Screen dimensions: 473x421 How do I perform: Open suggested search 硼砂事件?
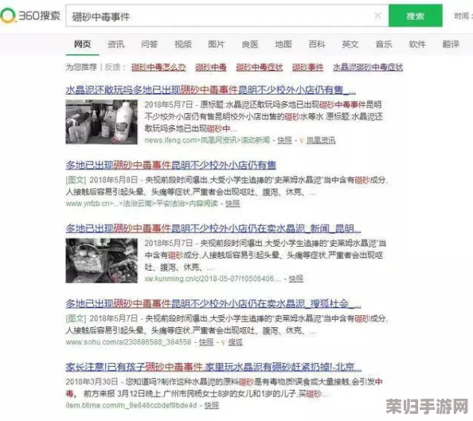307,67
